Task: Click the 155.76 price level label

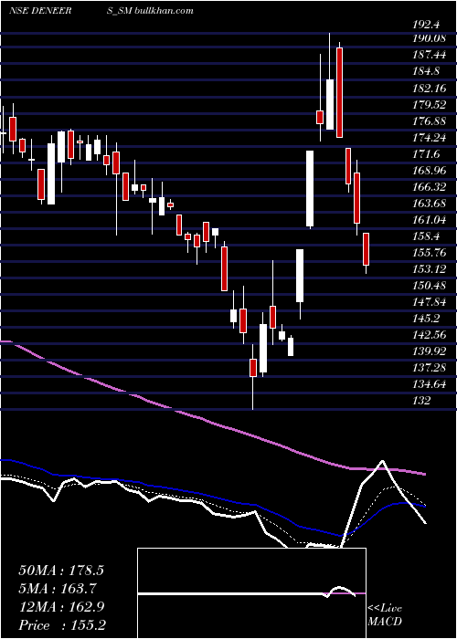Action: (428, 253)
